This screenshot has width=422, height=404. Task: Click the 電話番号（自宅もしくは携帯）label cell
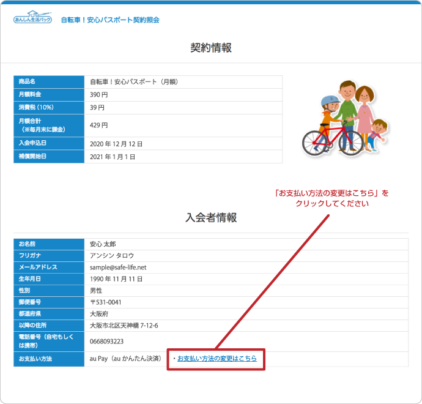pyautogui.click(x=49, y=342)
